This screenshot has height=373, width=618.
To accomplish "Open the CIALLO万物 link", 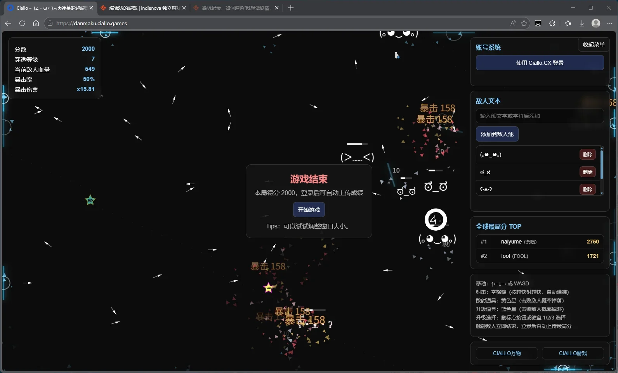I will (x=507, y=353).
